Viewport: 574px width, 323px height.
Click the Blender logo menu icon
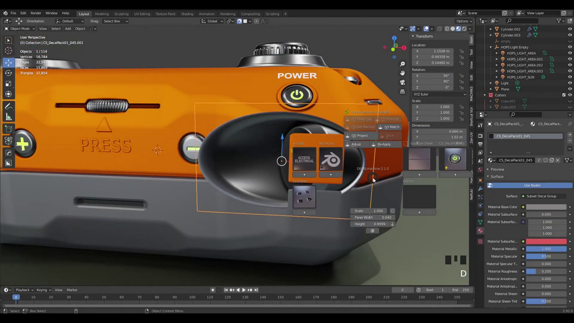(5, 13)
